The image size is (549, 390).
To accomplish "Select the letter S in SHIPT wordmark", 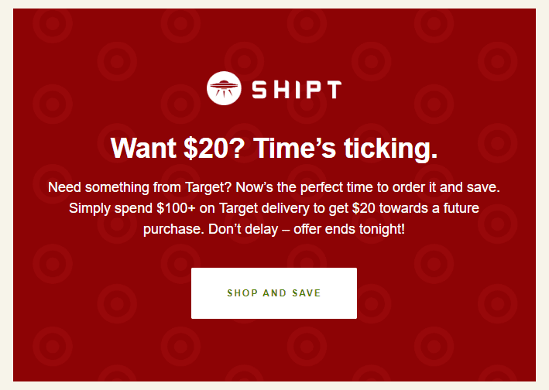I will [x=259, y=90].
